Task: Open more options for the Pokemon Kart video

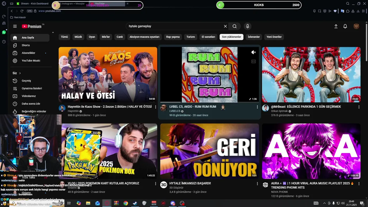Action: [156, 183]
